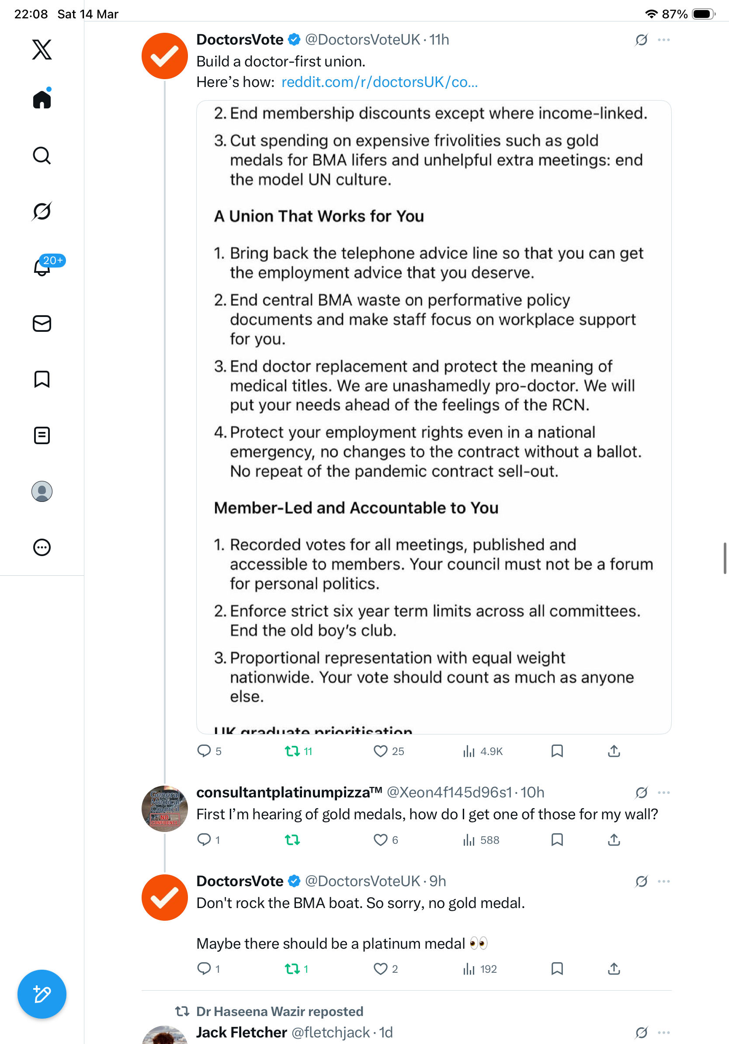729x1044 pixels.
Task: Bookmark the consultantplatinumpizza reply
Action: (557, 839)
